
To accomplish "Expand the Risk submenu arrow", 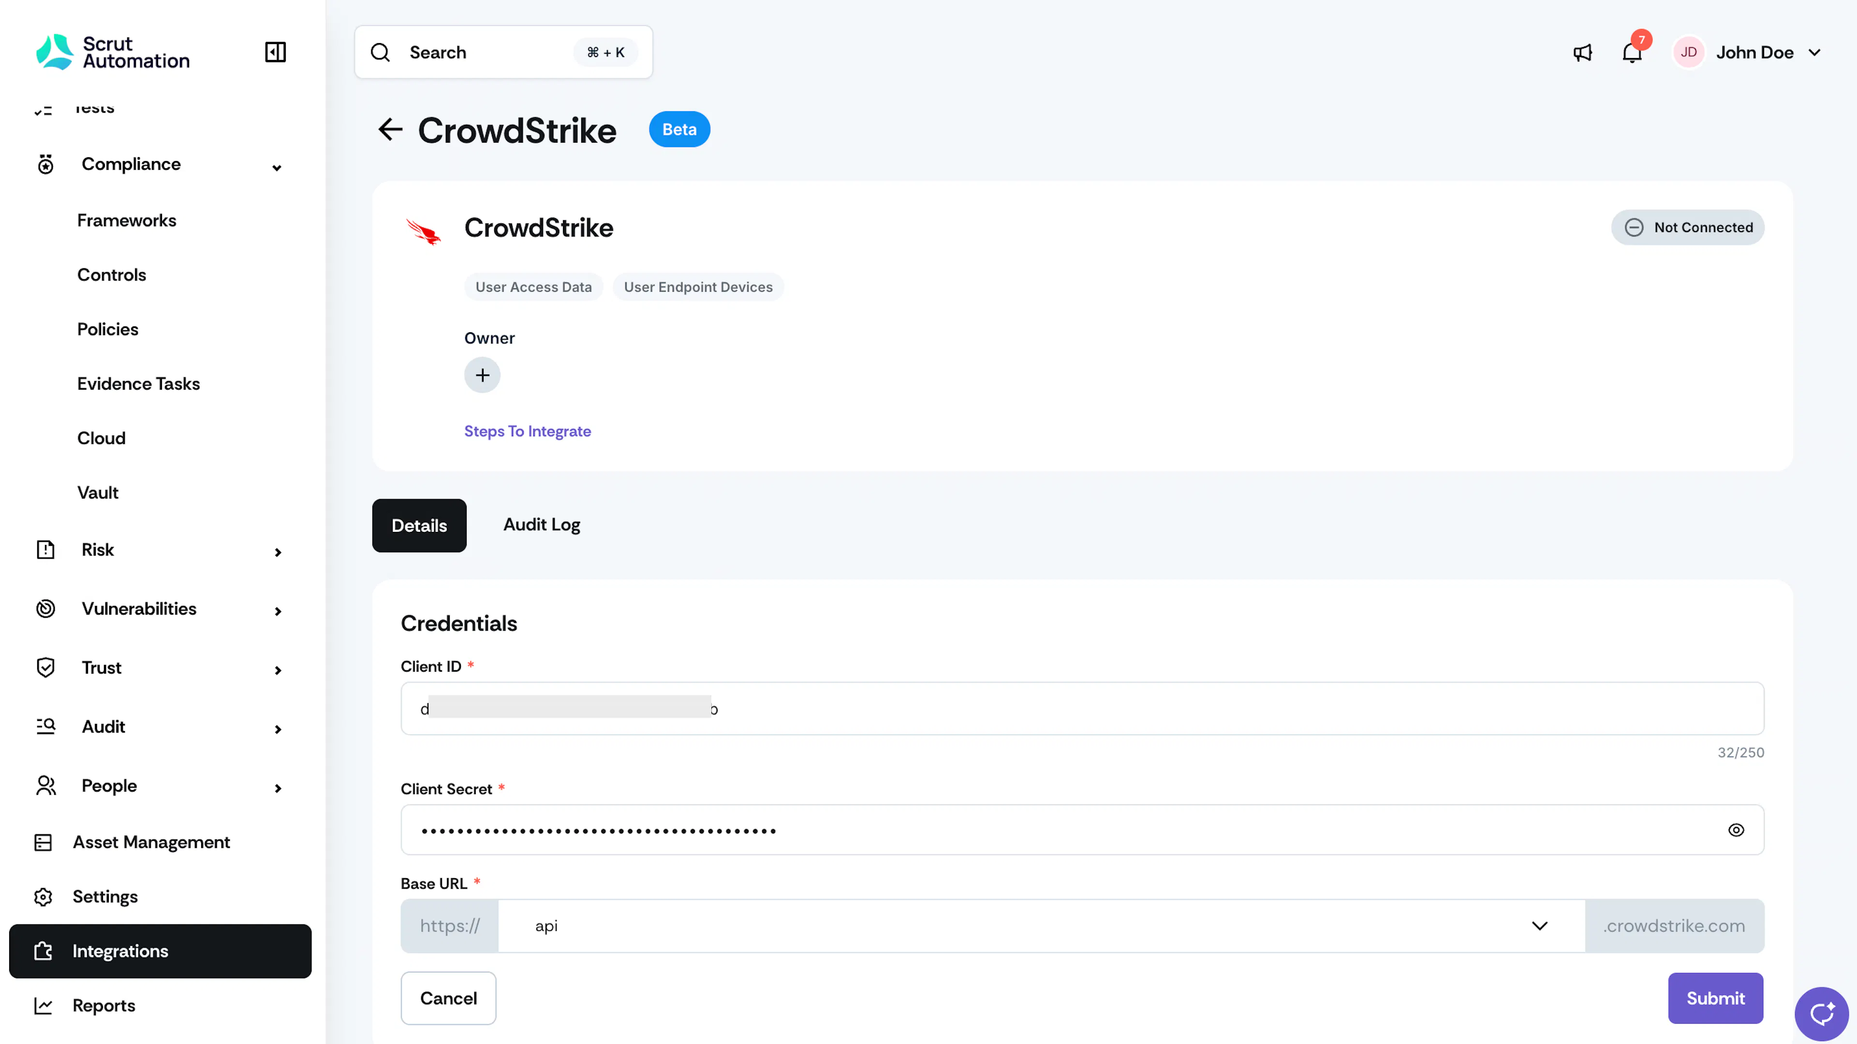I will [278, 552].
